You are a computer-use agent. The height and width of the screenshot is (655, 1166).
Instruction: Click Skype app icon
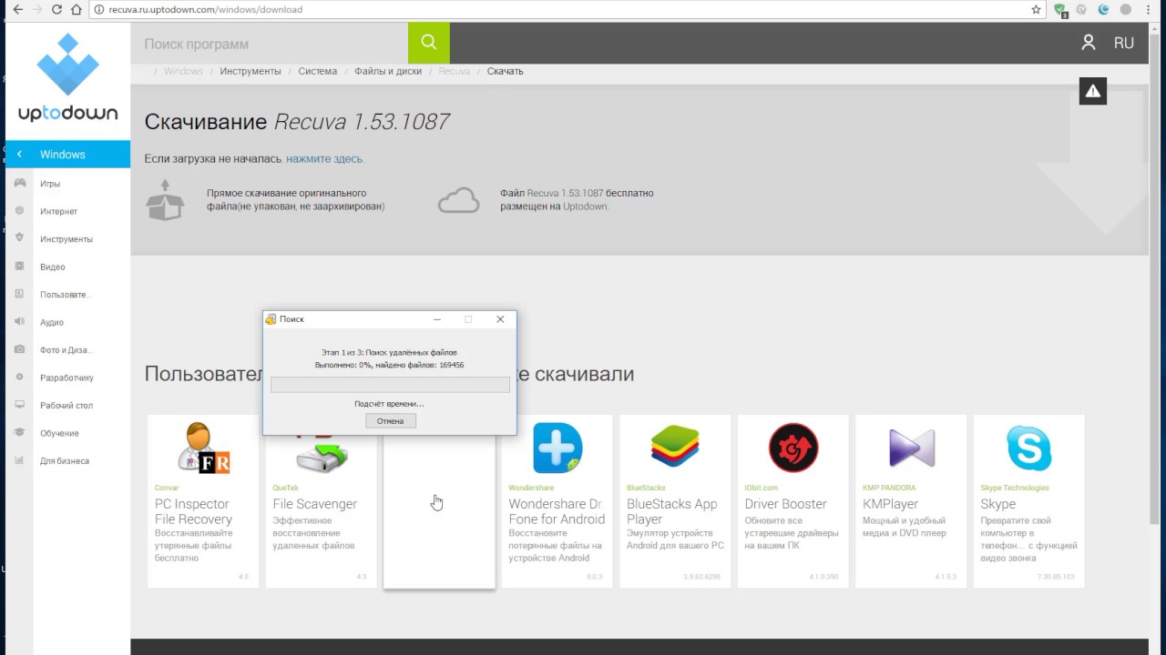click(x=1029, y=448)
